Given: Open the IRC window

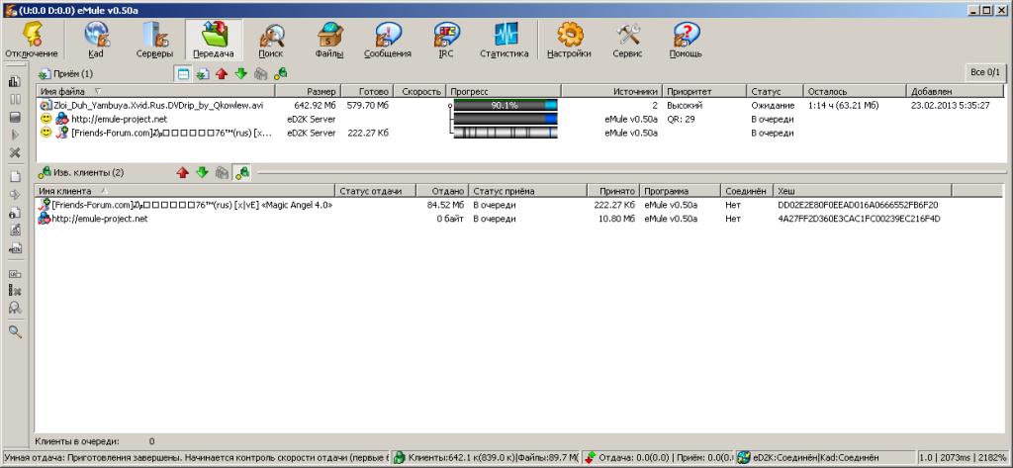Looking at the screenshot, I should point(446,41).
